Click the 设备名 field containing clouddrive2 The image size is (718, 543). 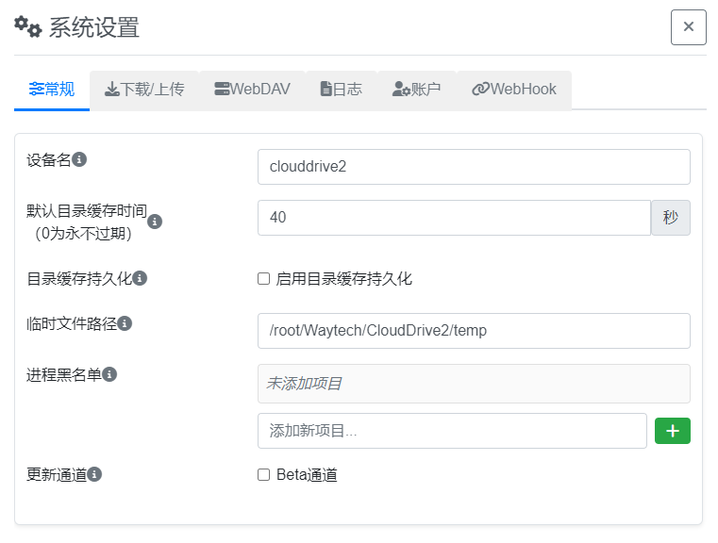(x=474, y=167)
